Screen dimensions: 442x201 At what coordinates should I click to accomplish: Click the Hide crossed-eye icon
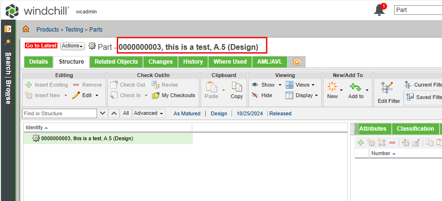(255, 95)
